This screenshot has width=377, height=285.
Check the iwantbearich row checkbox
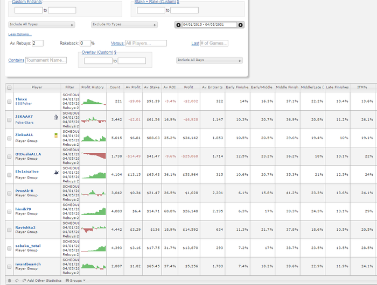click(x=9, y=267)
